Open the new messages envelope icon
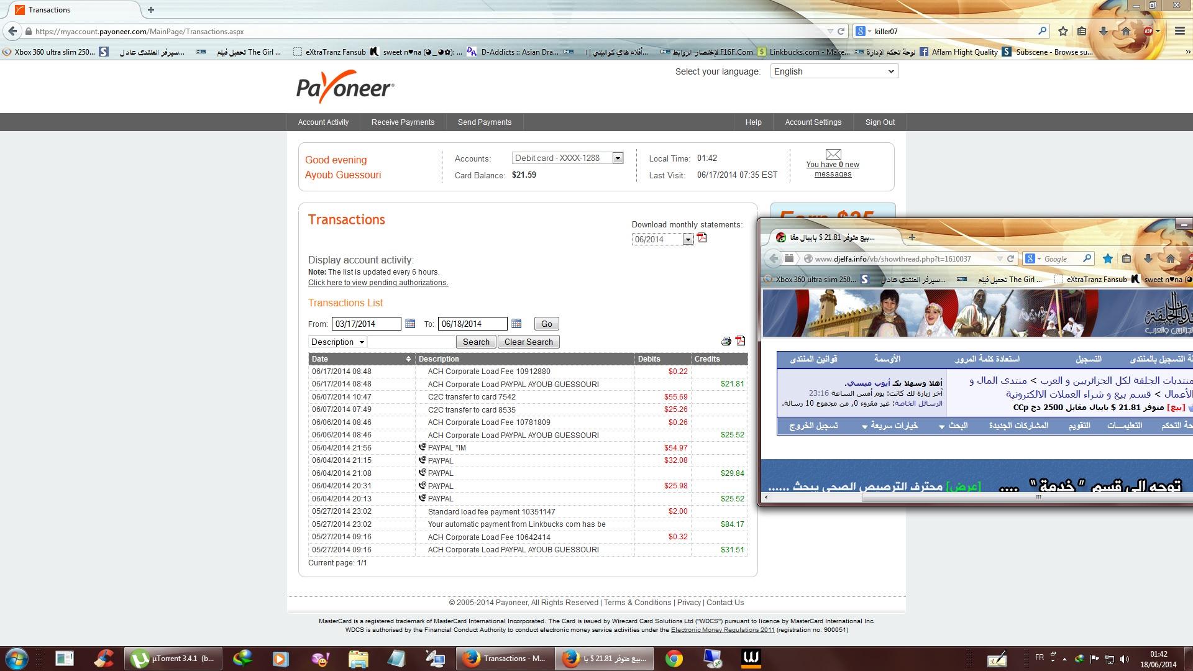 coord(833,154)
